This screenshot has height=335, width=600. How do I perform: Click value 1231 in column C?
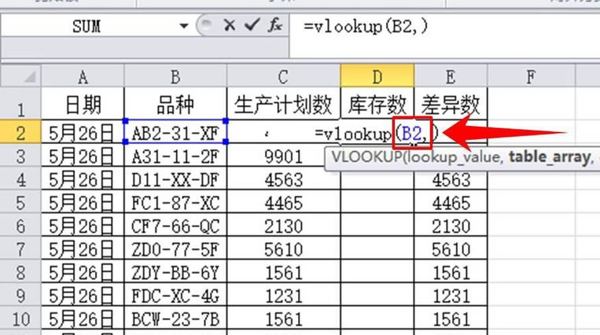coord(283,296)
